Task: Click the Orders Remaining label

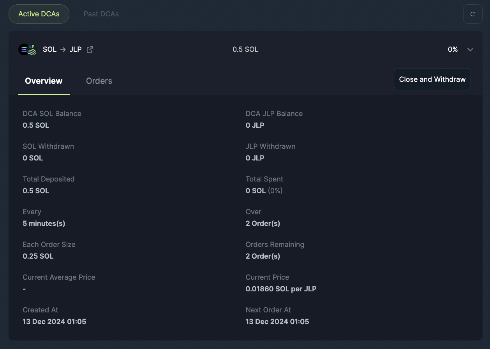Action: (x=275, y=245)
